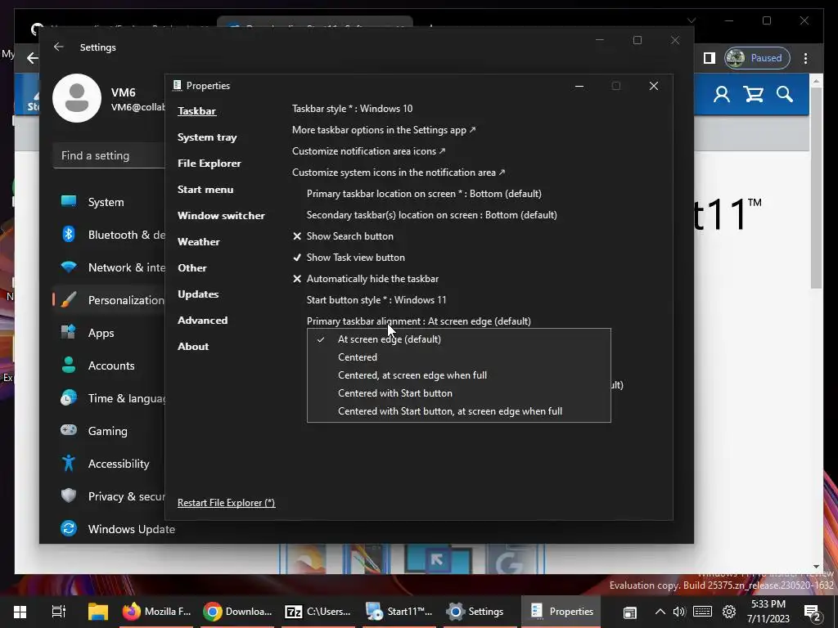Open Windows Update in Settings sidebar

point(116,529)
